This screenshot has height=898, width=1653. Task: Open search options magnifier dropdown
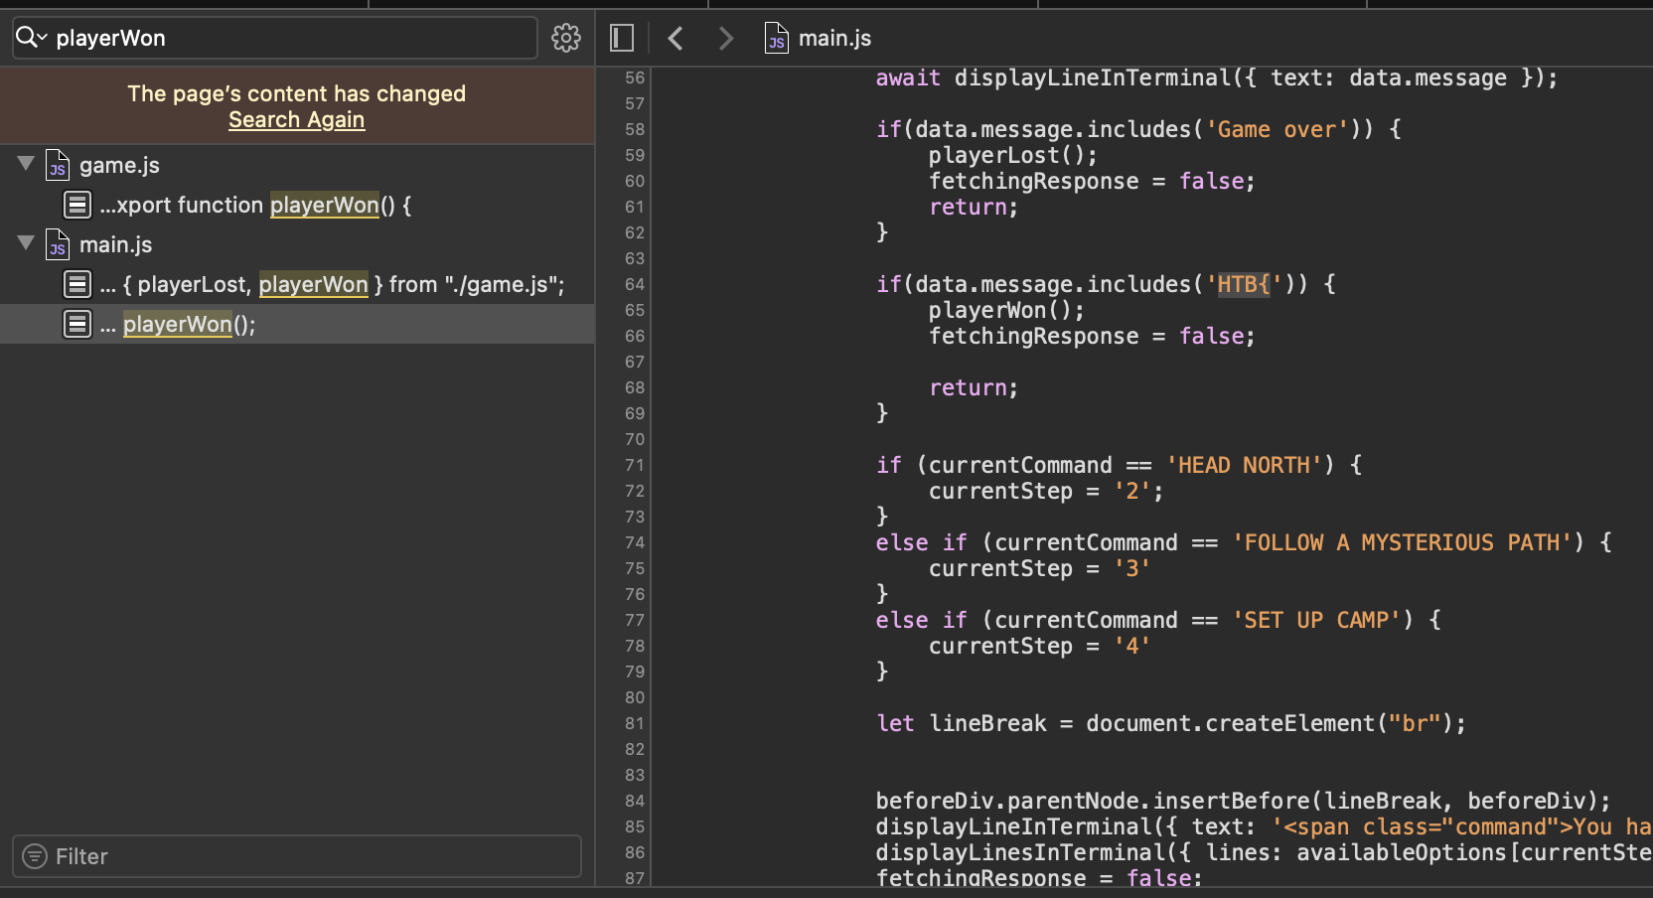(31, 38)
